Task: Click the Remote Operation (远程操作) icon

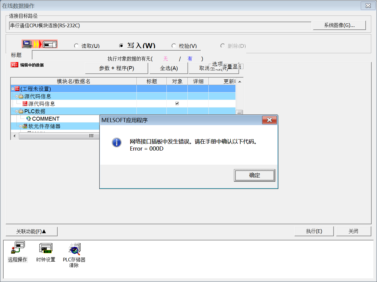Action: [18, 248]
